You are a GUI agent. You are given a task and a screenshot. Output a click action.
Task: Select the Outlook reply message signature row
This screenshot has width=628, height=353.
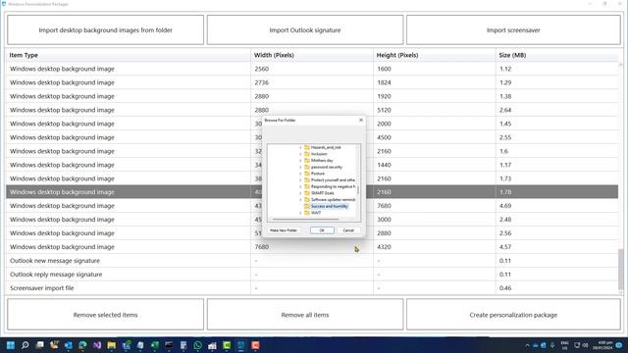point(312,275)
